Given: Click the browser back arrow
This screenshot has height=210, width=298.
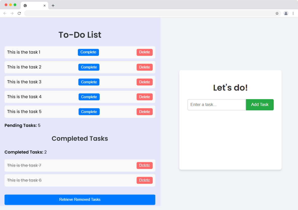Looking at the screenshot, I should pyautogui.click(x=5, y=13).
